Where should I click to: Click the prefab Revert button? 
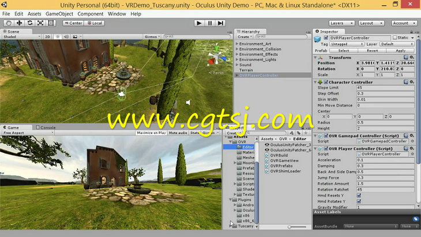[x=372, y=51]
